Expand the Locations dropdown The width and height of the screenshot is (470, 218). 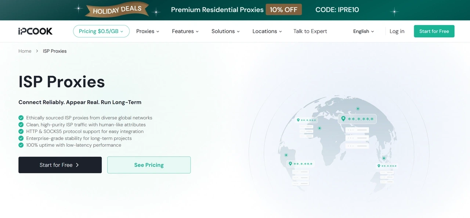[267, 31]
